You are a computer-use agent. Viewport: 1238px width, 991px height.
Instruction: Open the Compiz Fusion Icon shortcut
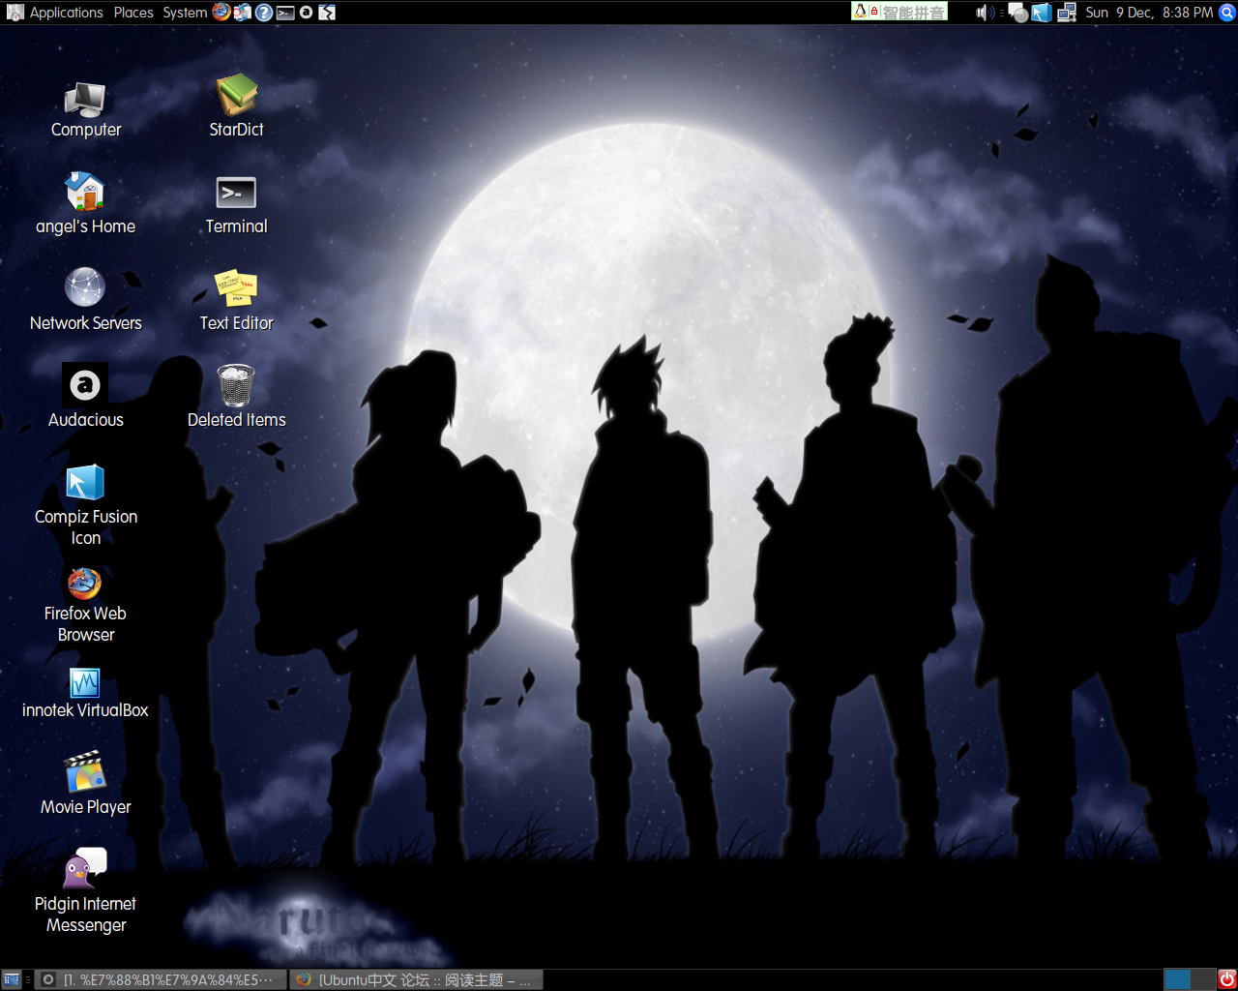click(x=85, y=505)
